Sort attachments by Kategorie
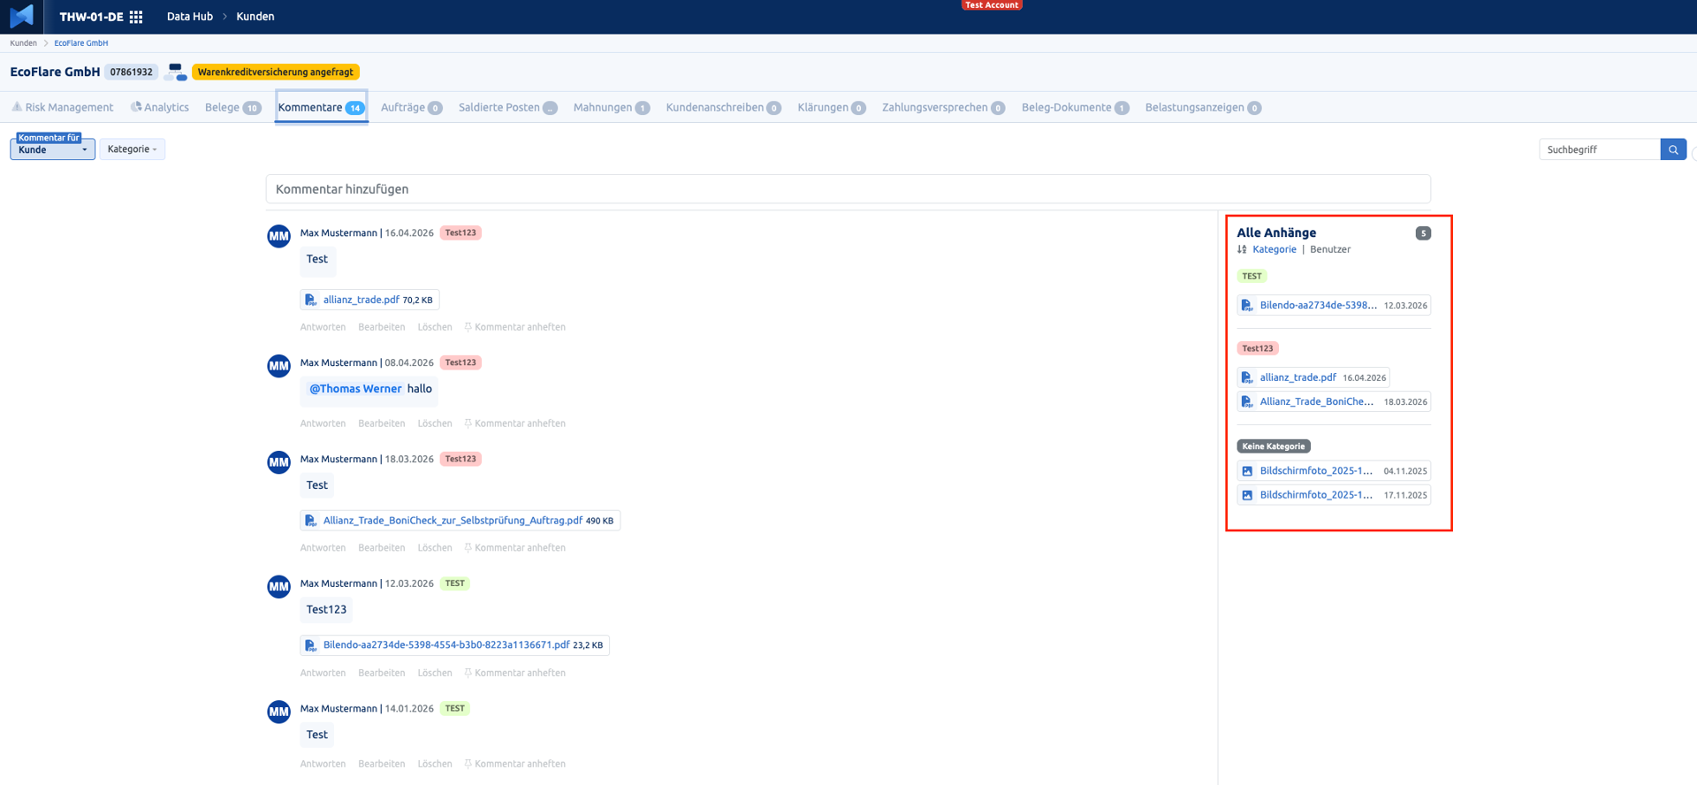1697x785 pixels. tap(1275, 249)
